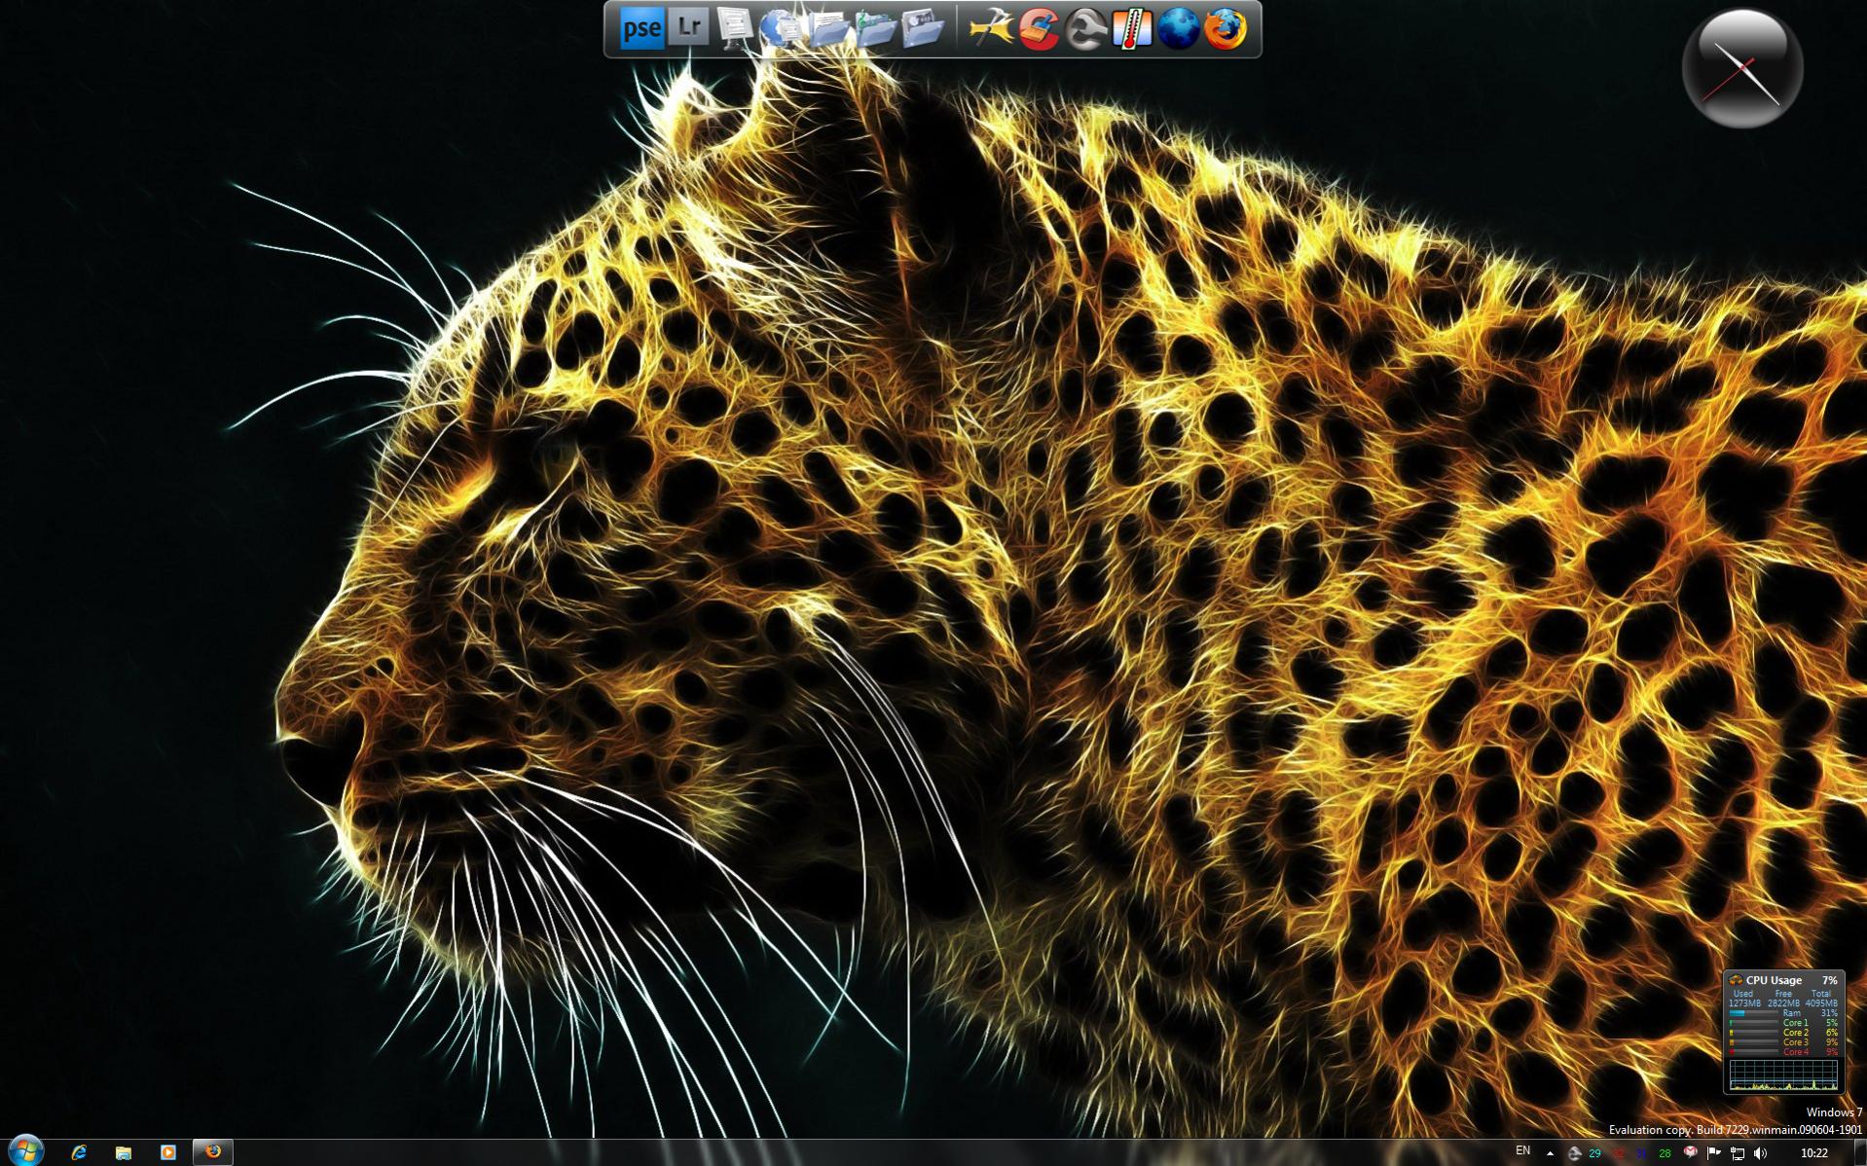The width and height of the screenshot is (1867, 1166).
Task: Click the Core 2 label in gadget
Action: 1795,1033
